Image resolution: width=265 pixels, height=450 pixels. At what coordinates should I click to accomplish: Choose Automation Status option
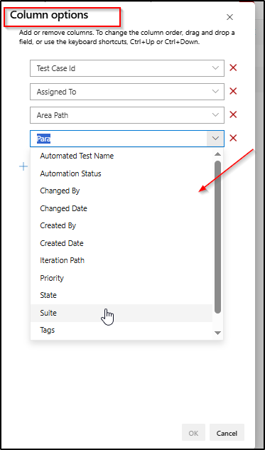[x=121, y=173]
